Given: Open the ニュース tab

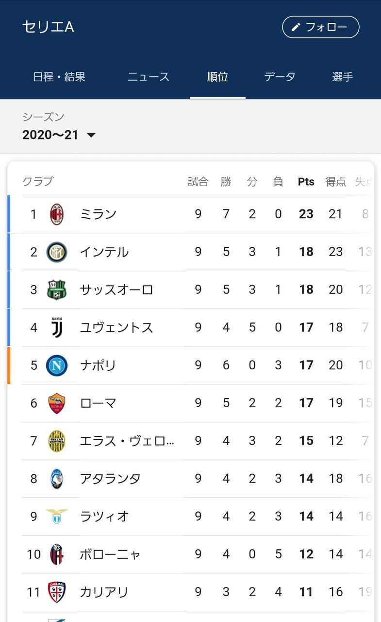Looking at the screenshot, I should pos(149,76).
